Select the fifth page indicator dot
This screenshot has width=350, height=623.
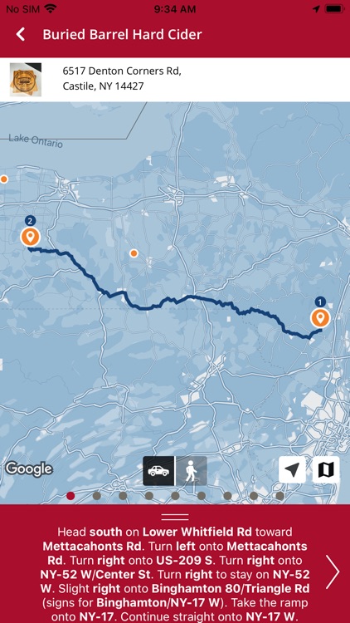tap(175, 495)
